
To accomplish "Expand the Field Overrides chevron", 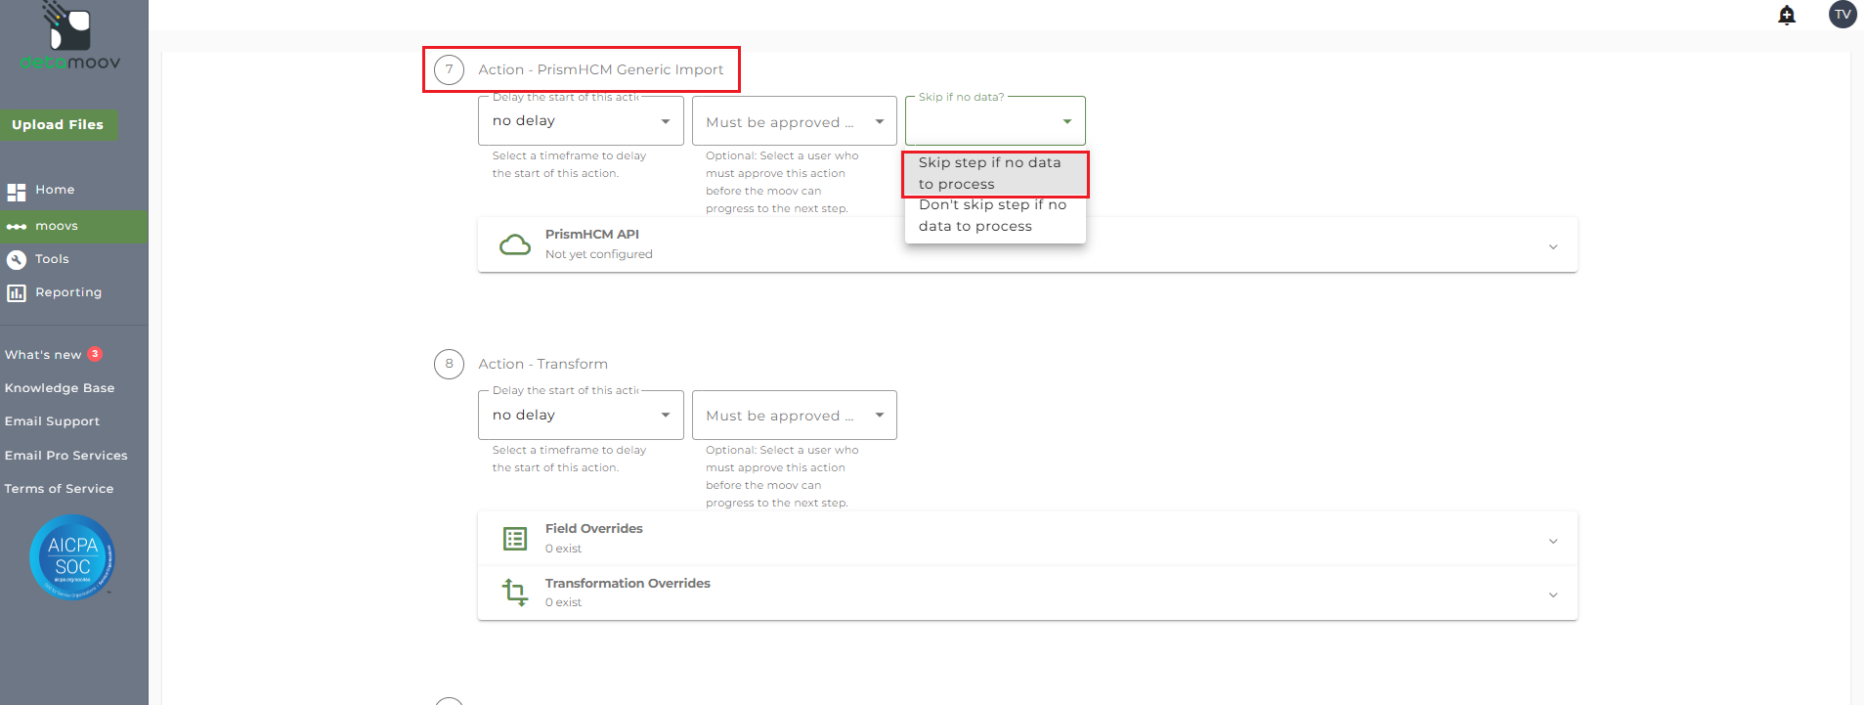I will [1553, 541].
